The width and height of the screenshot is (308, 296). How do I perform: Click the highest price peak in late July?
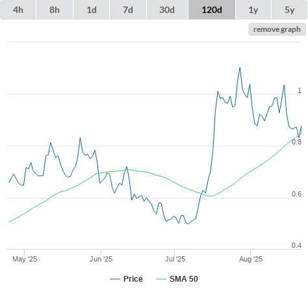(240, 68)
